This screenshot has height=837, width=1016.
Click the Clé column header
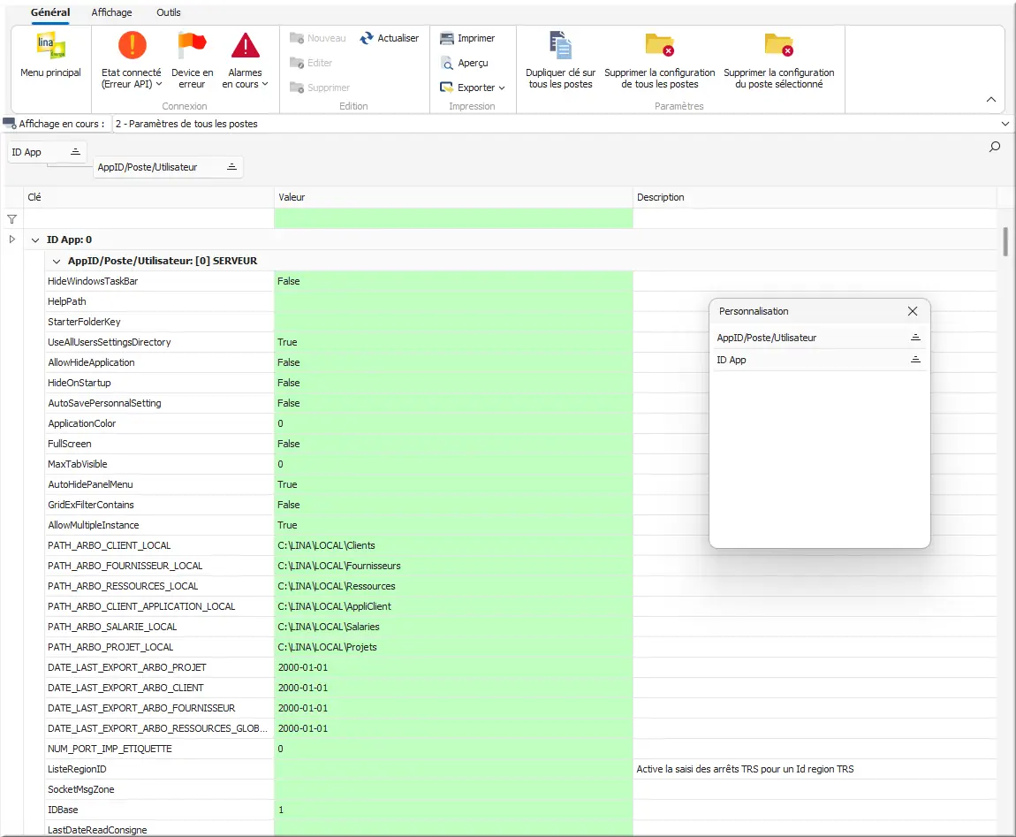click(x=148, y=197)
